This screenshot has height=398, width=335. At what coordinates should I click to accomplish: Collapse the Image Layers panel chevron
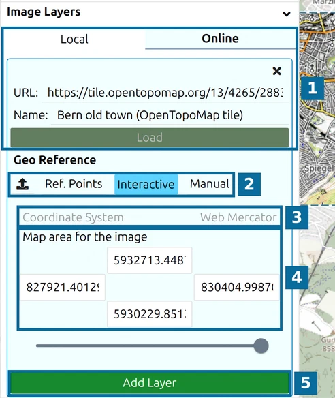point(286,14)
